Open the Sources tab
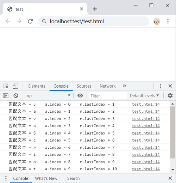The image size is (176, 183). [84, 86]
